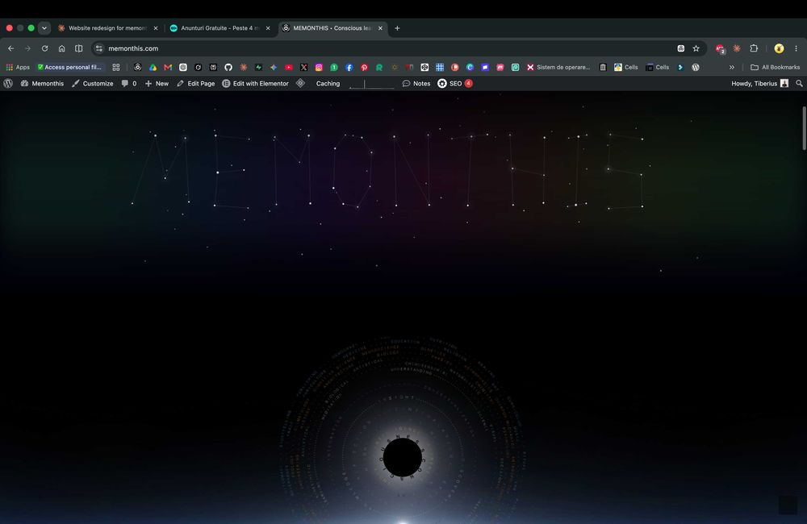Click the red extension icon with badge 2
Screen dimensions: 807x524
720,49
